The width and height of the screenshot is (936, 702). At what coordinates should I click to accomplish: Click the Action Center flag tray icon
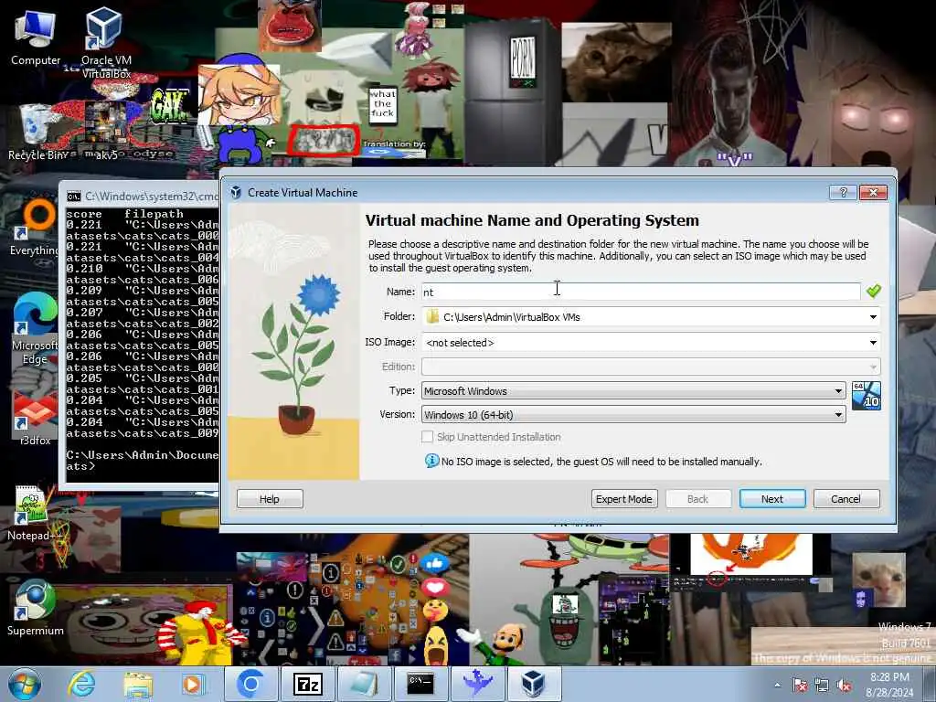click(x=799, y=685)
